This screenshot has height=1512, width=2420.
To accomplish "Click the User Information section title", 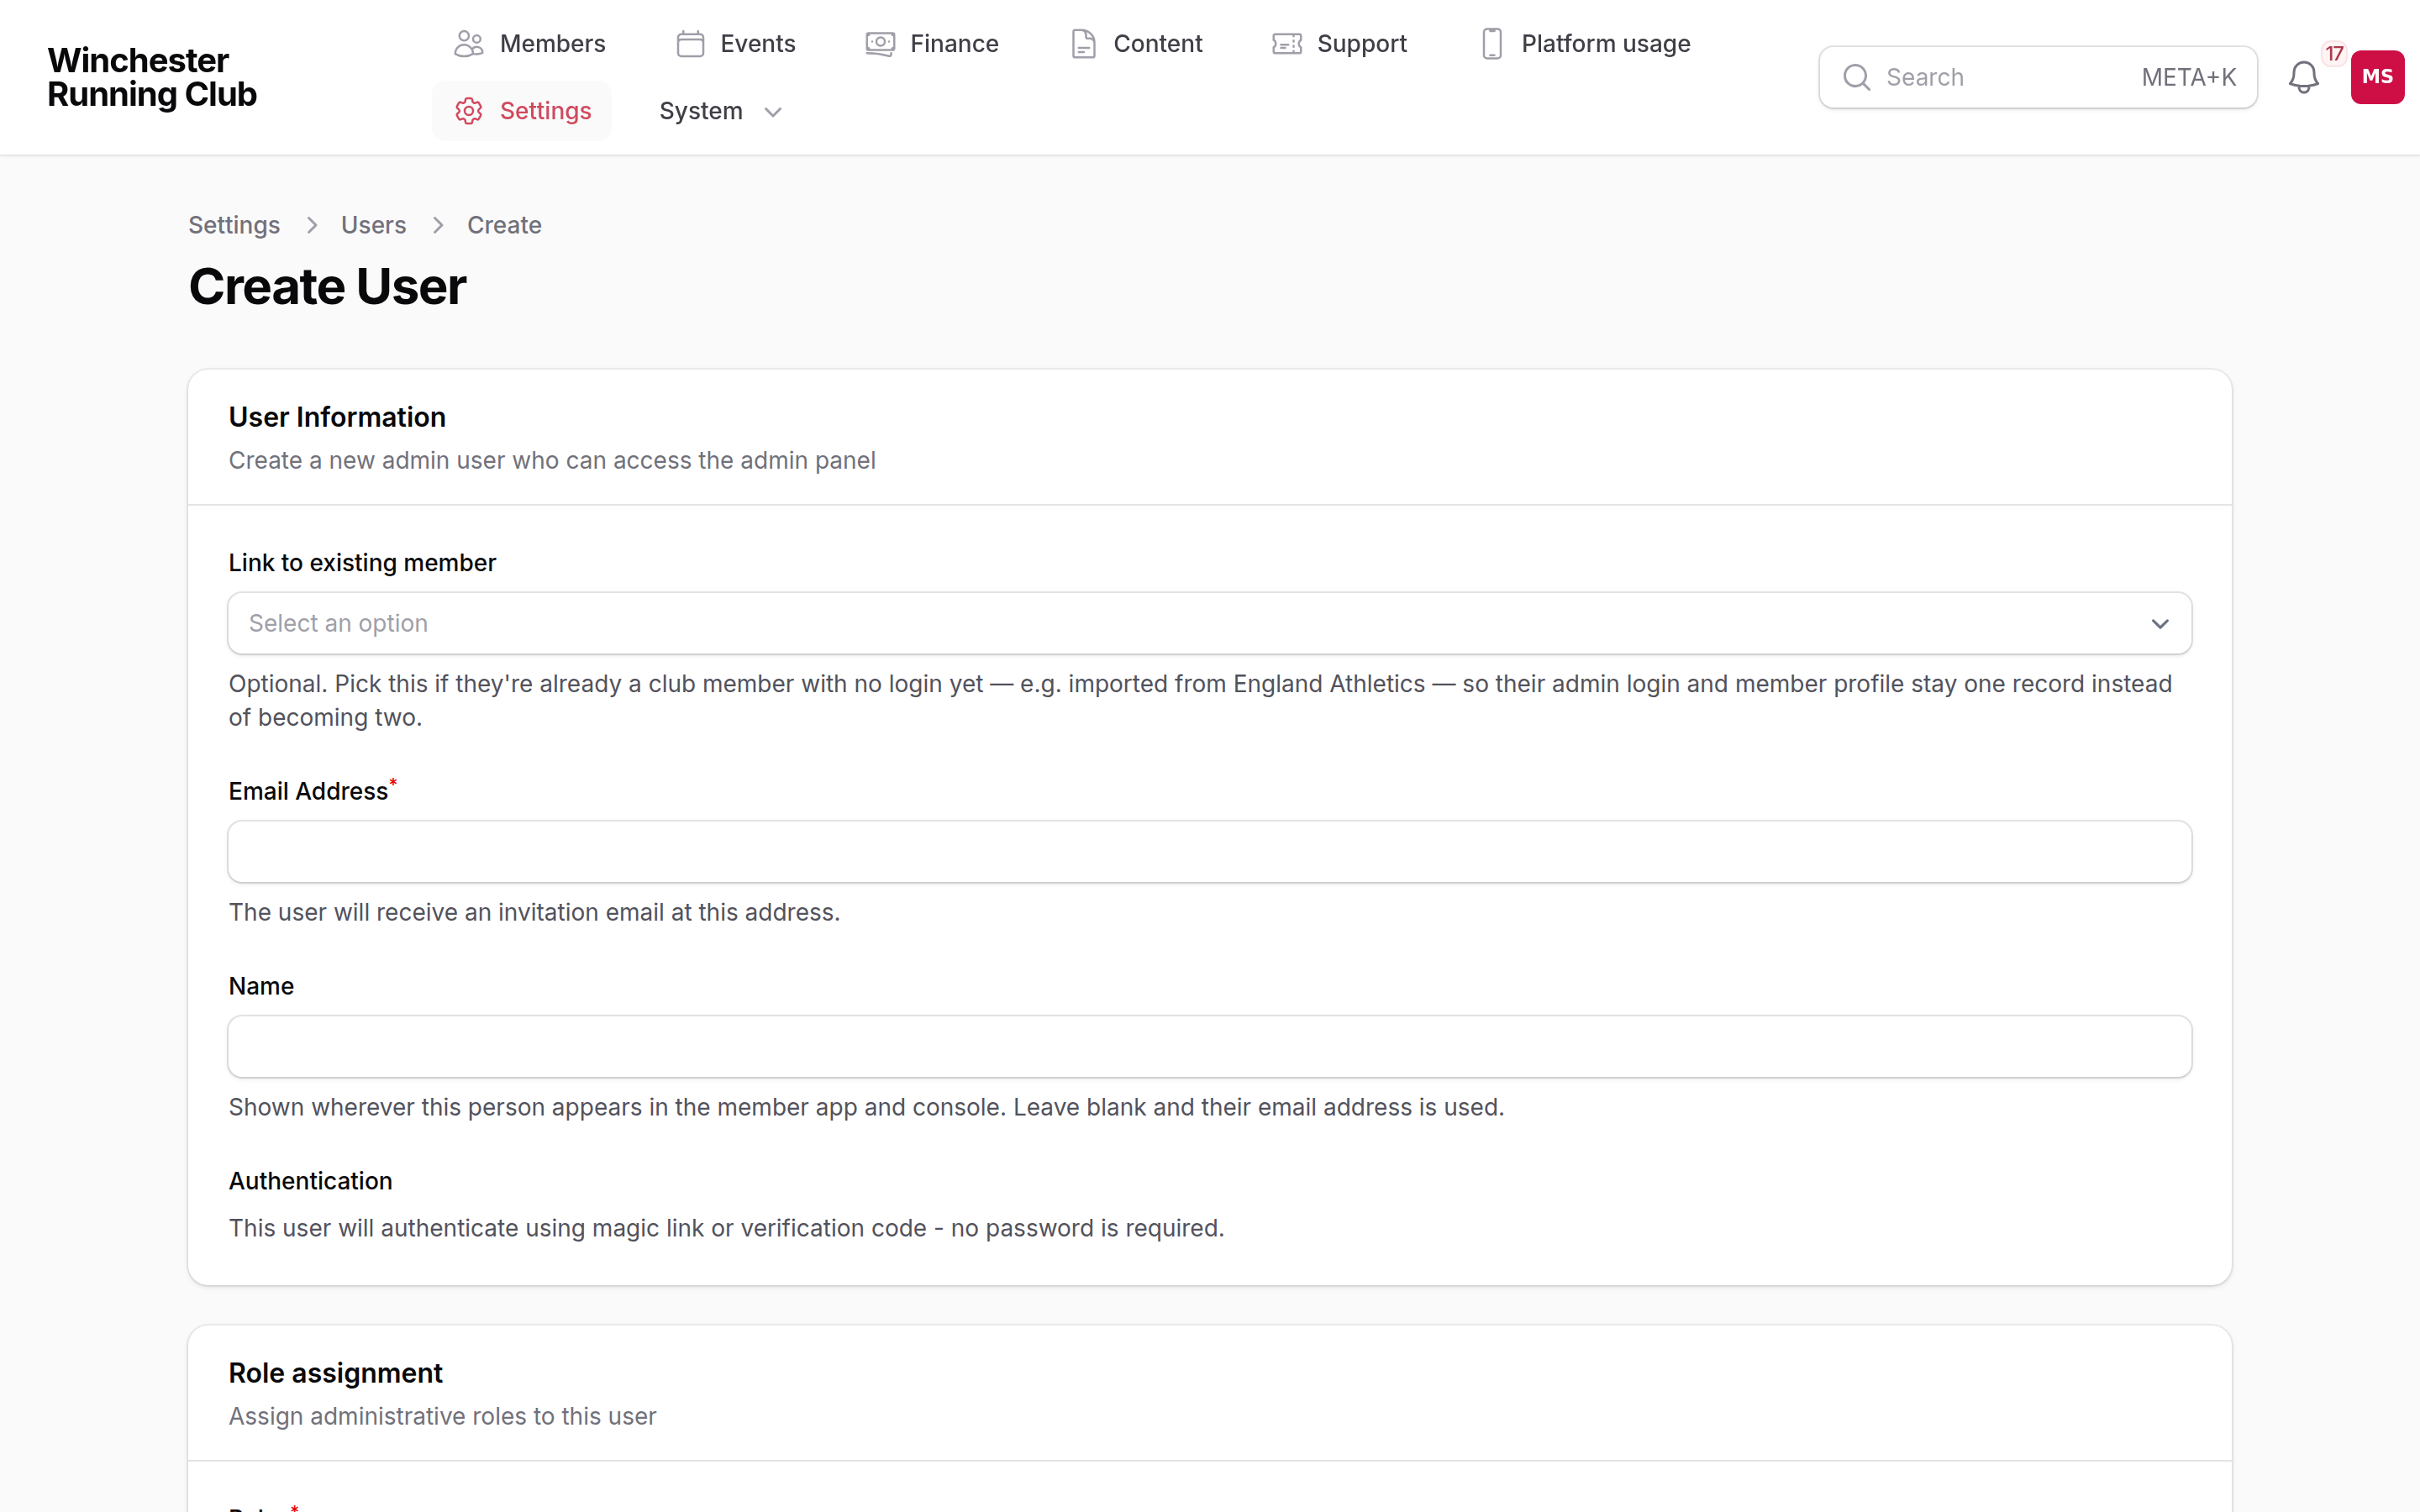I will click(337, 417).
